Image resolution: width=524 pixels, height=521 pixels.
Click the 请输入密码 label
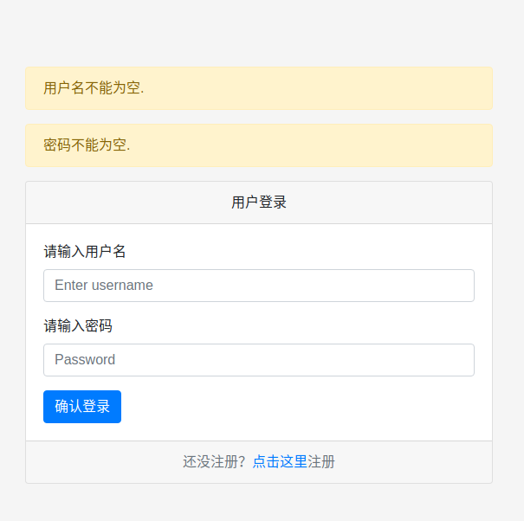78,325
